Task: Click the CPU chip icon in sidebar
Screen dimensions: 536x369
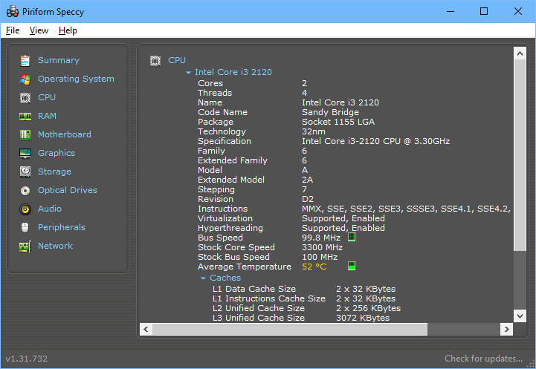Action: click(x=25, y=97)
